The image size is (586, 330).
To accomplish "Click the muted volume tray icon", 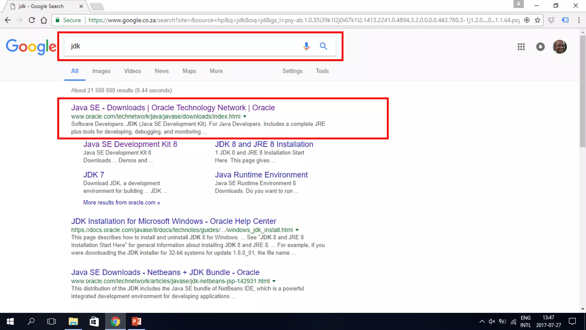I will (492, 321).
